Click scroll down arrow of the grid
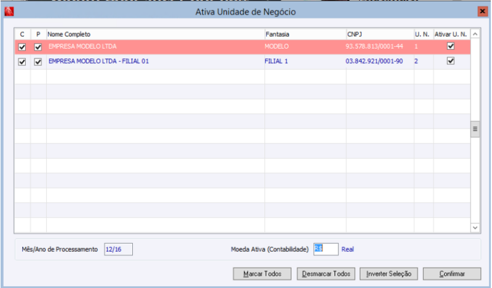The height and width of the screenshot is (288, 492). tap(475, 228)
